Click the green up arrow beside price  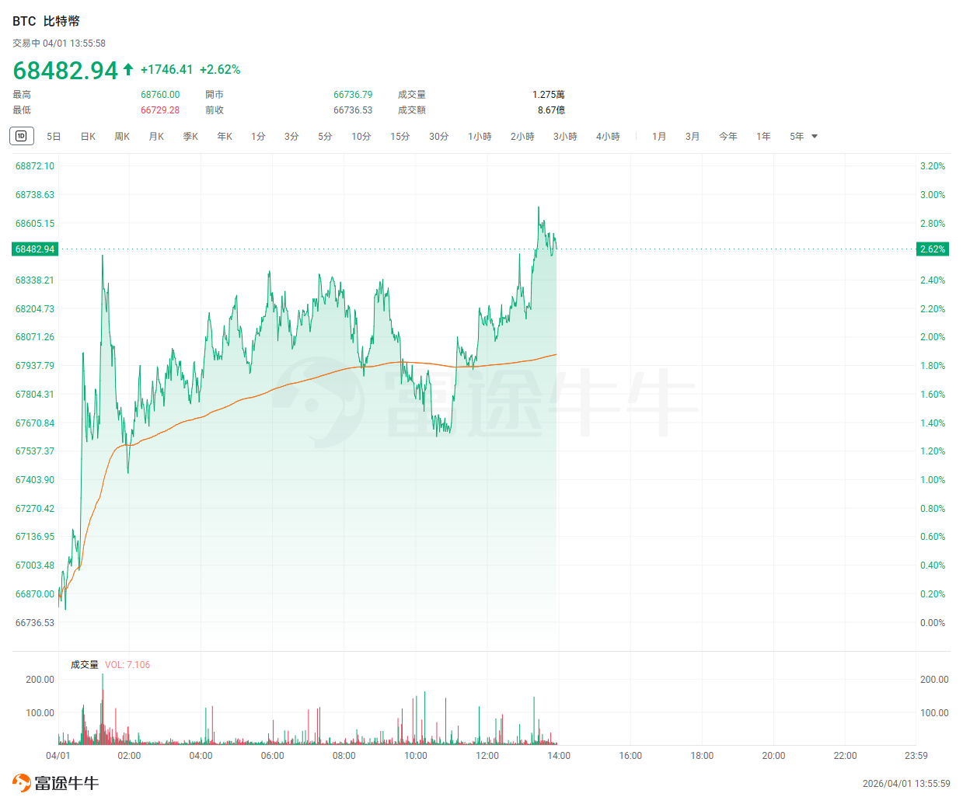128,69
